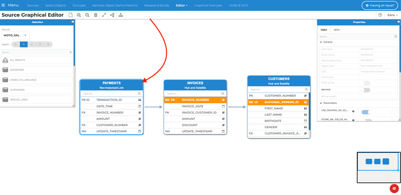Viewport: 401px width, 195px height.
Task: Set depth to 0
Action: (x=16, y=44)
